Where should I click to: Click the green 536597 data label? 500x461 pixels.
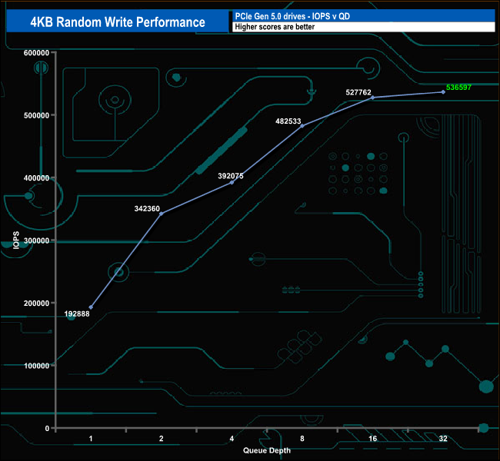[458, 88]
